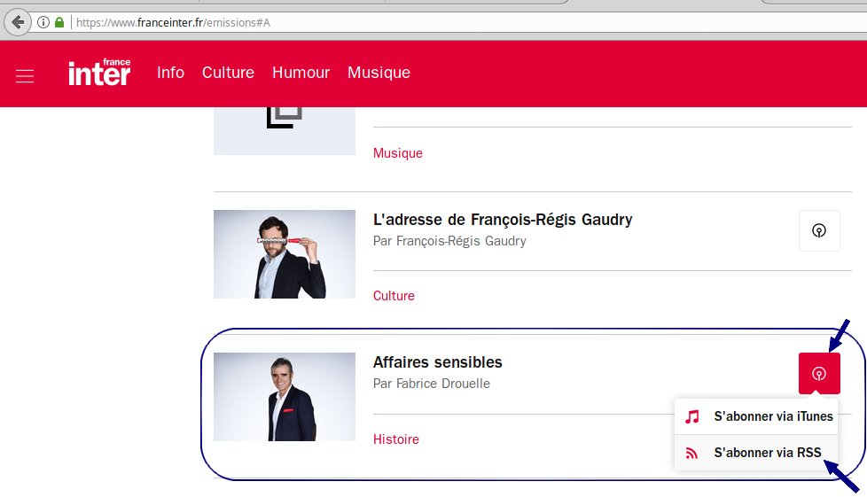The image size is (867, 497).
Task: Click the iTunes music note icon
Action: pos(692,416)
